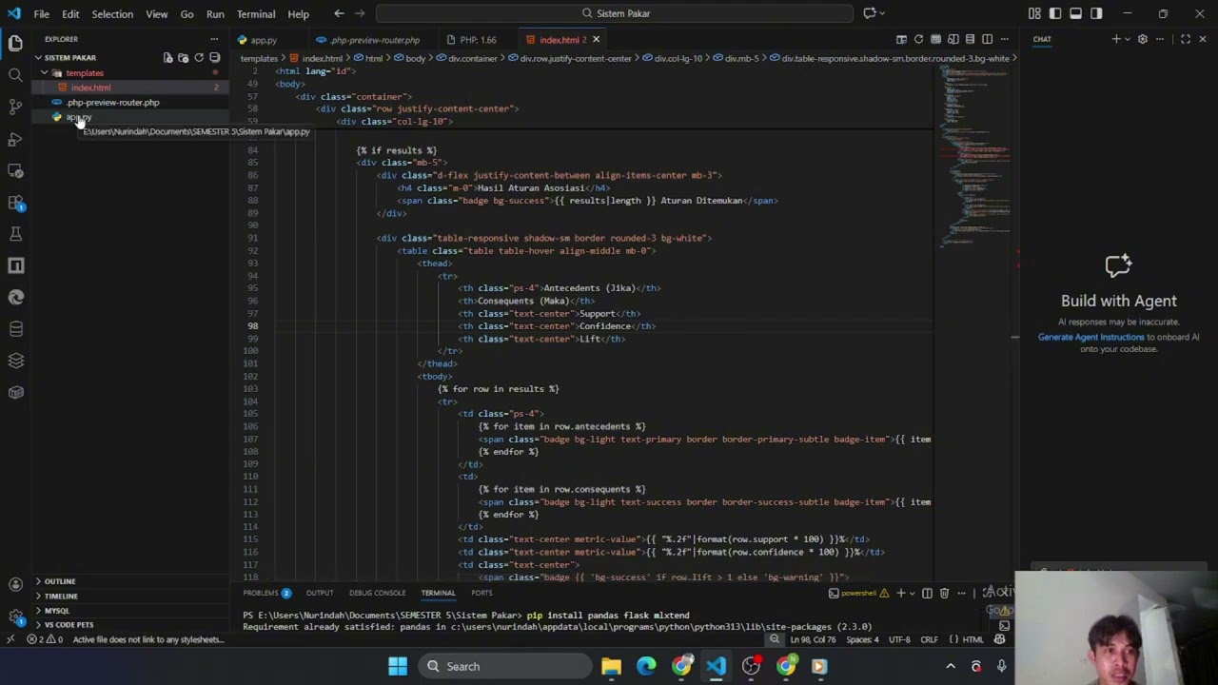Open Chat settings gear icon
1218x685 pixels.
pos(1143,39)
